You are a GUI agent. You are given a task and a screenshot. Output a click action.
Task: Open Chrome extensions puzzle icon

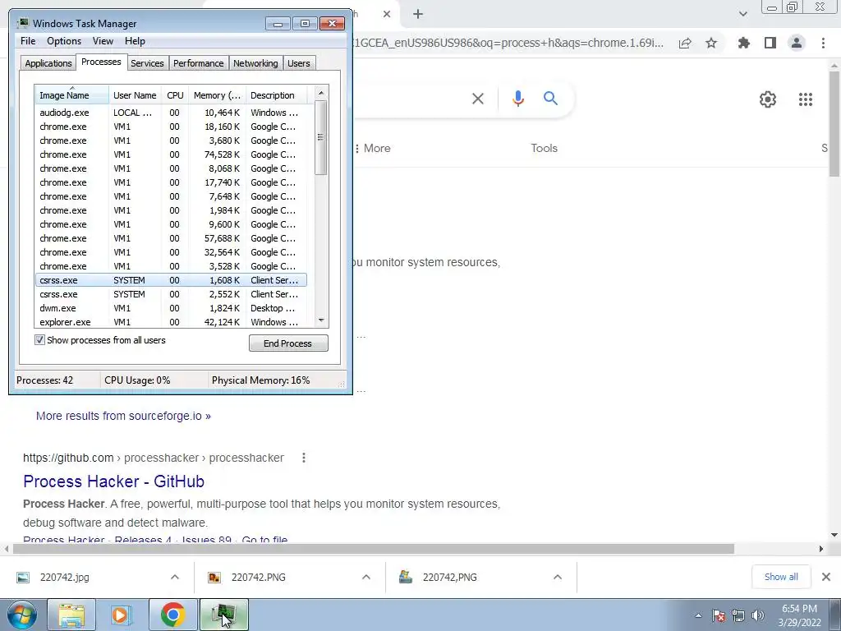(x=744, y=43)
